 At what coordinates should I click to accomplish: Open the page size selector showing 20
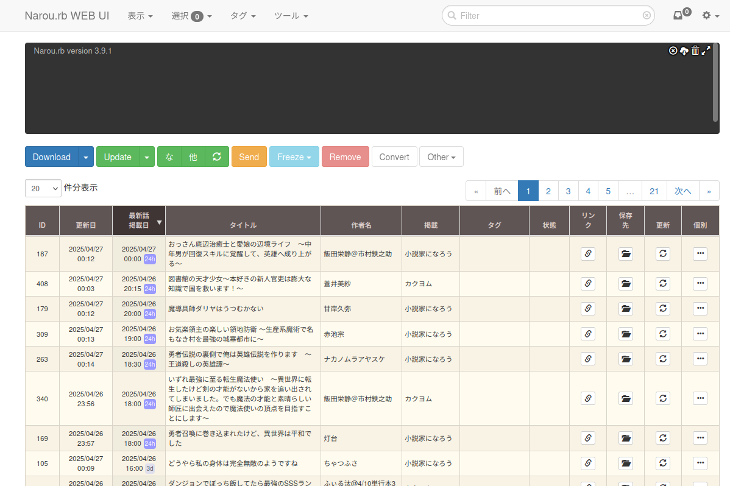[43, 188]
